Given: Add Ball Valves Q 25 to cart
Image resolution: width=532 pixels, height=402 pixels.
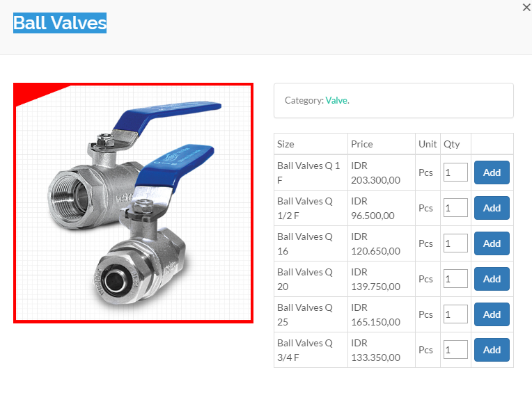Looking at the screenshot, I should (492, 314).
